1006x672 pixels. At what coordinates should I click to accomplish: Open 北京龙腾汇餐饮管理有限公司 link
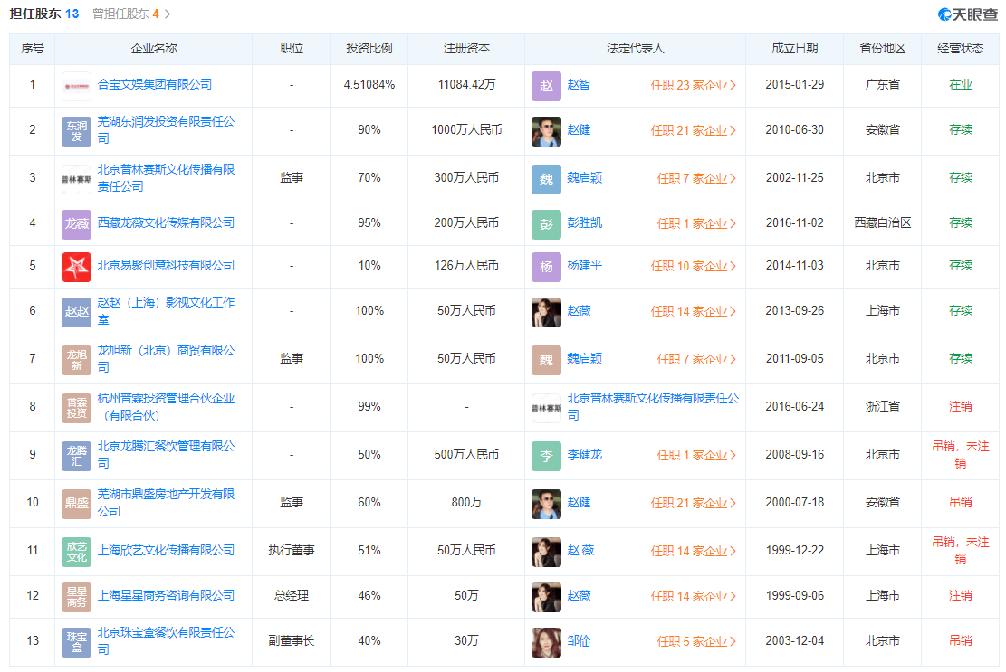click(166, 455)
